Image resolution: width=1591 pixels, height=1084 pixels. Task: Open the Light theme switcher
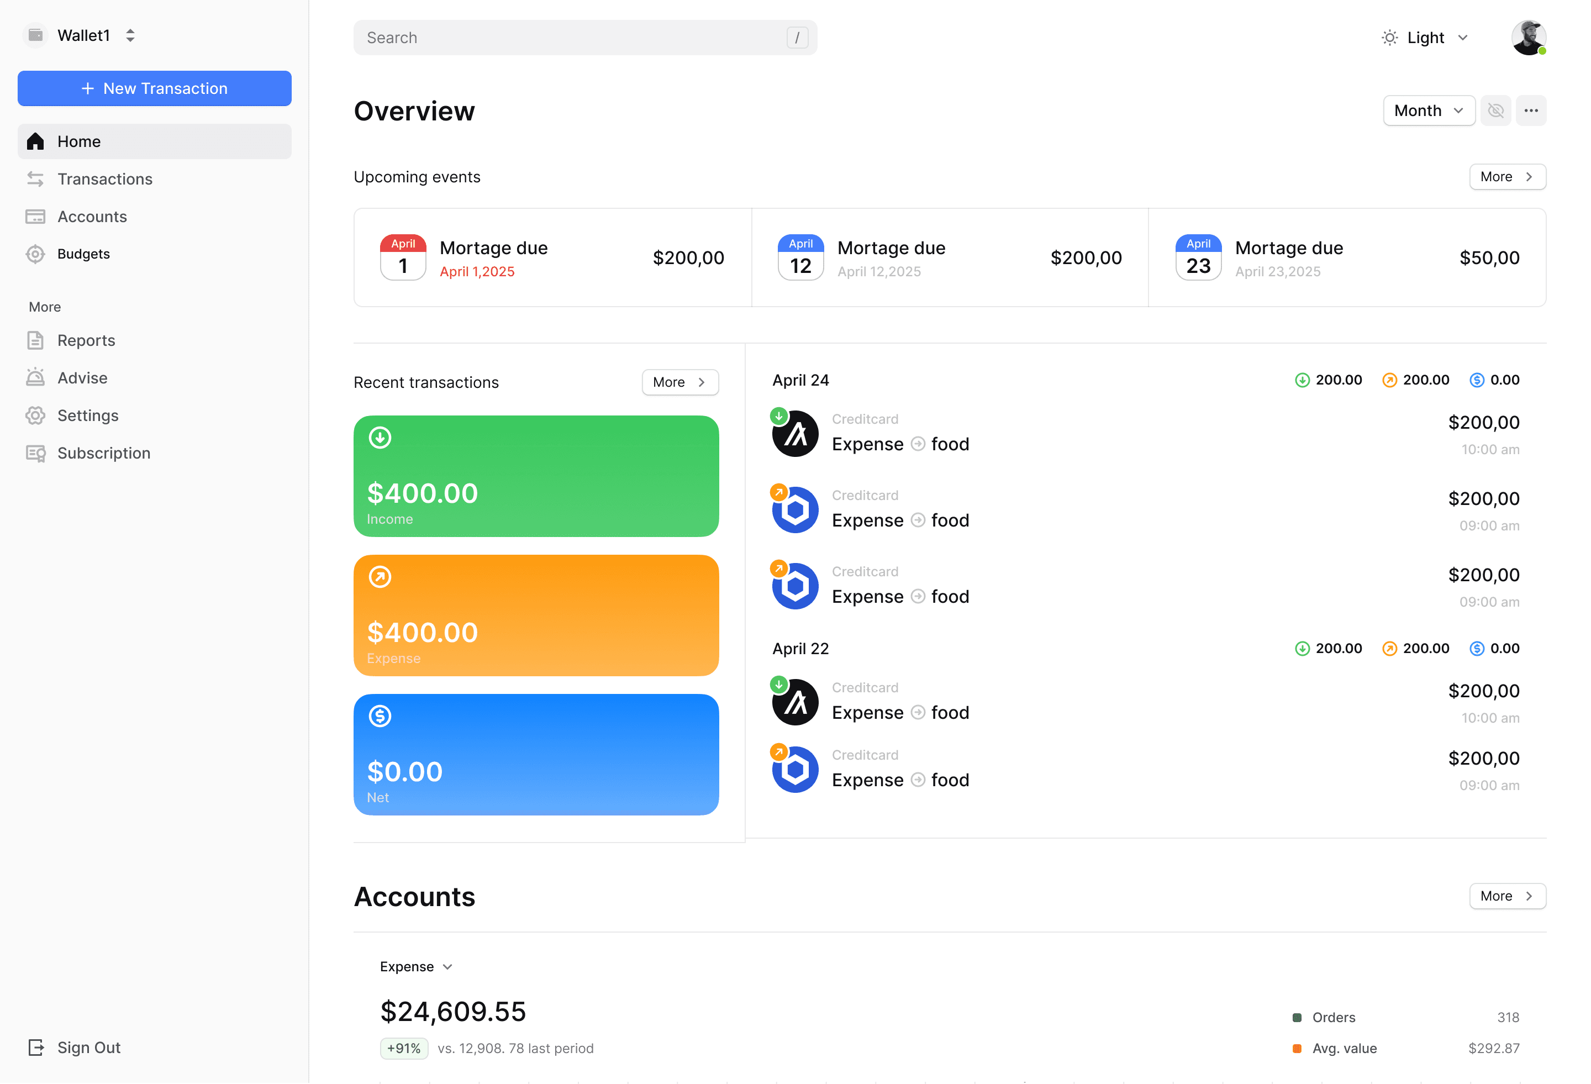(x=1425, y=38)
